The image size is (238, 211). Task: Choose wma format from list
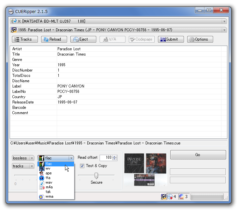click(56, 197)
